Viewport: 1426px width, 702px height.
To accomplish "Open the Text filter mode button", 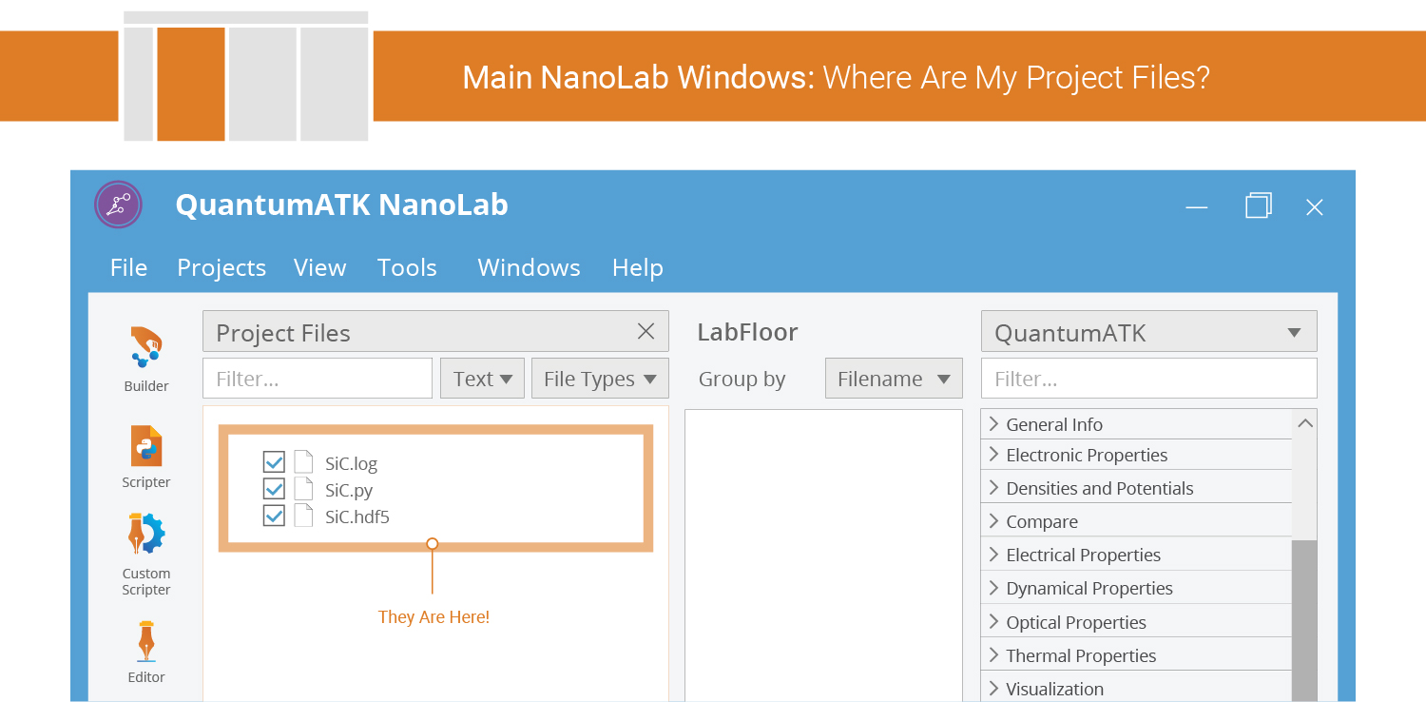I will coord(483,378).
